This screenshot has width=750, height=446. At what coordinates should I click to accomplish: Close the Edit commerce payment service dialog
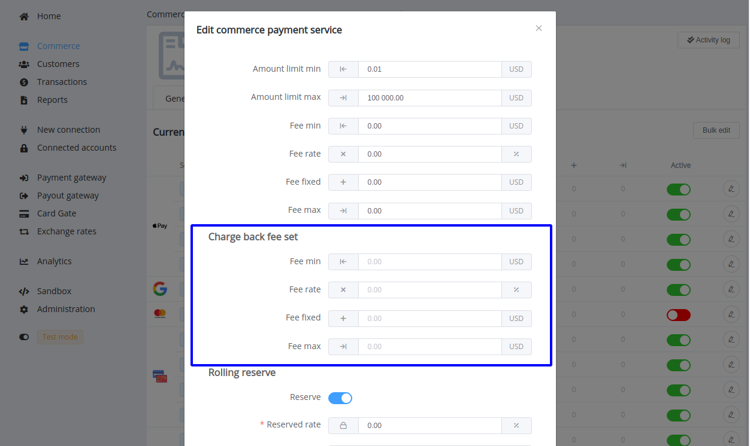(539, 28)
